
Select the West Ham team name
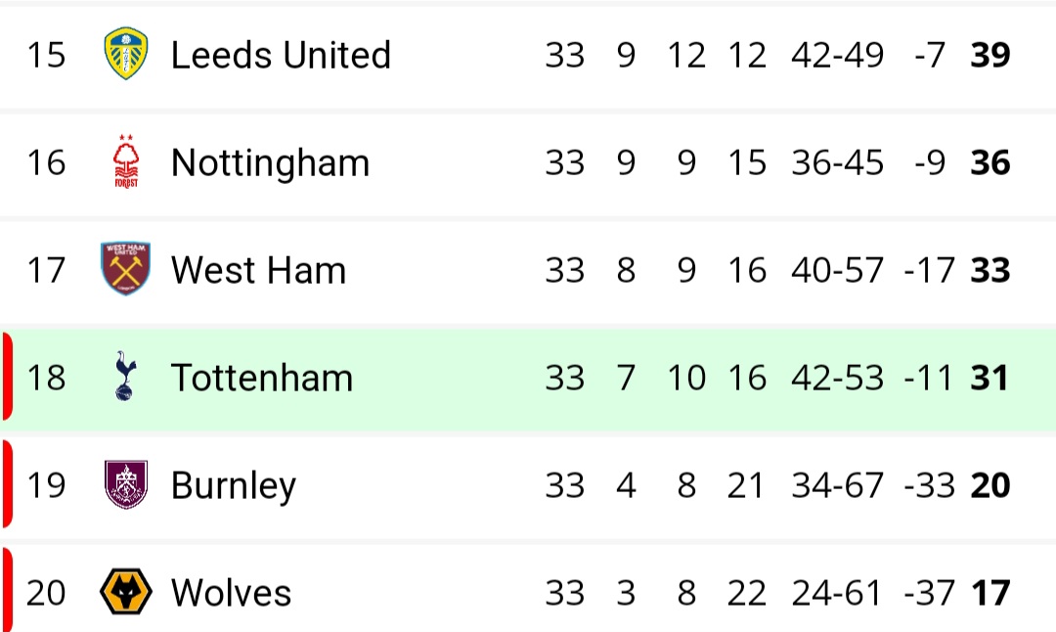(x=258, y=270)
